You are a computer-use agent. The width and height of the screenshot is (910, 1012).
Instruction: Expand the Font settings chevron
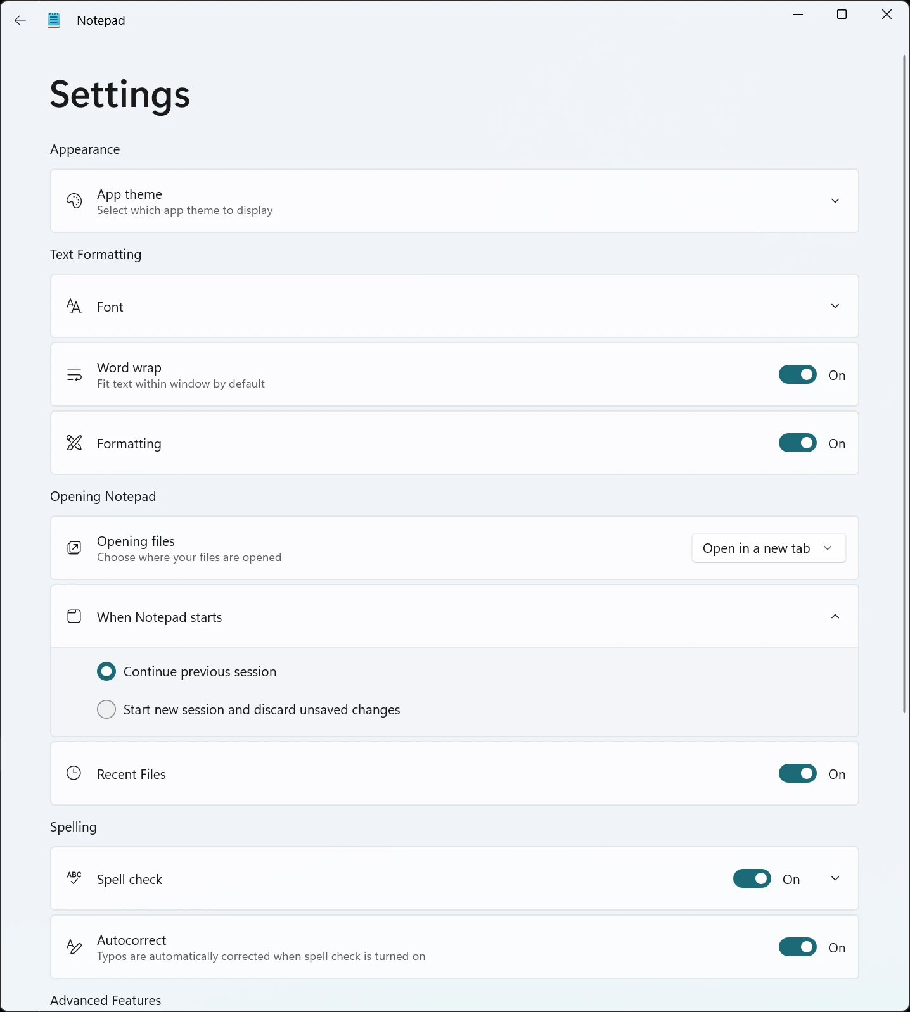[835, 306]
